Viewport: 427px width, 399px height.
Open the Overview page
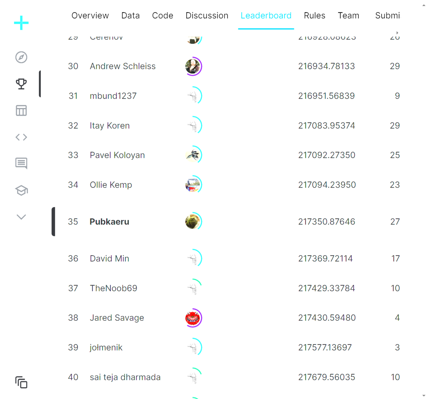point(90,15)
